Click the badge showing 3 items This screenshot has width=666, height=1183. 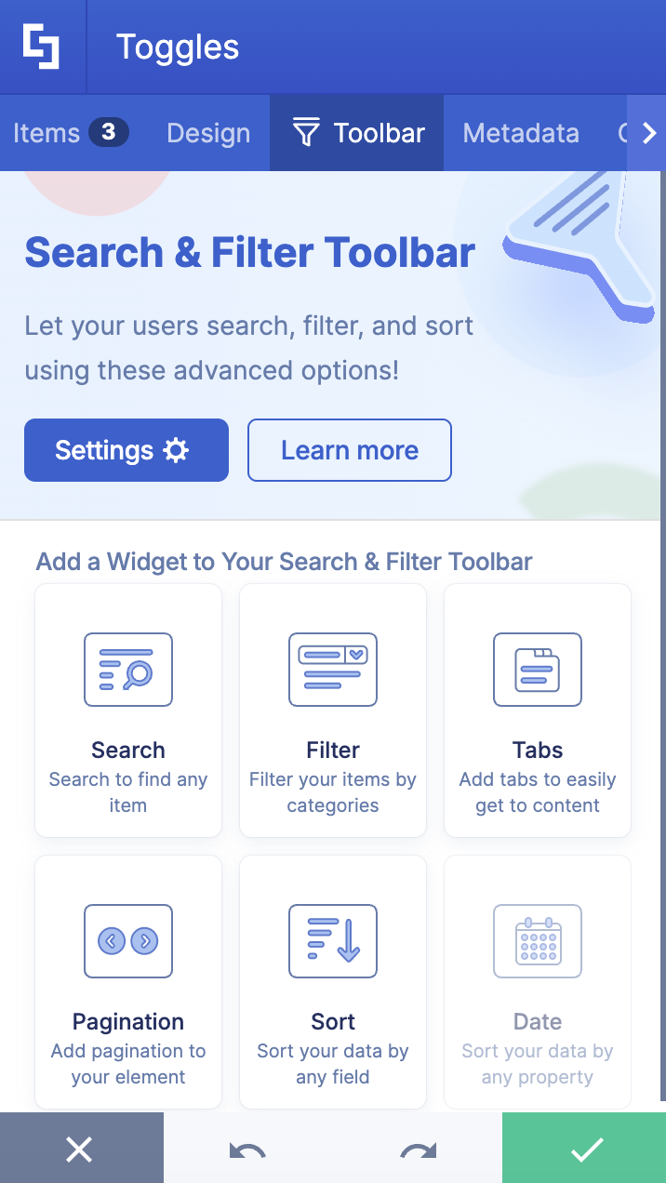pyautogui.click(x=107, y=132)
